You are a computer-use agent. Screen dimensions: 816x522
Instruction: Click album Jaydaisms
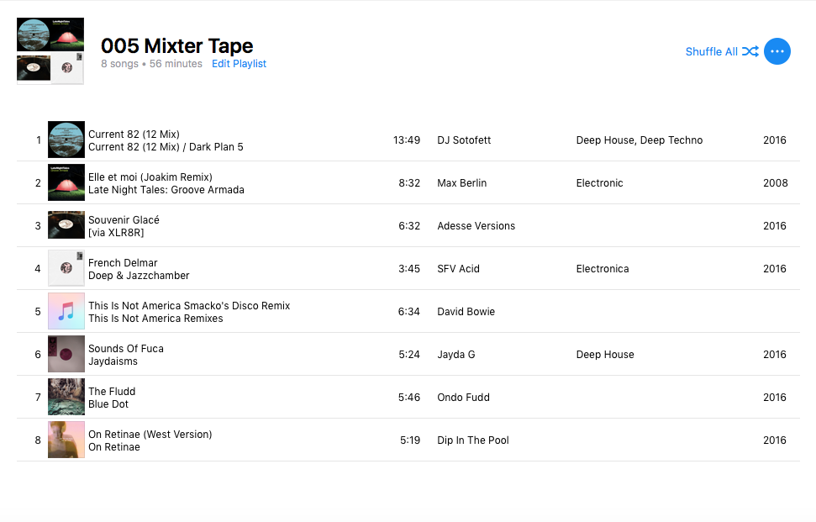[x=113, y=361]
